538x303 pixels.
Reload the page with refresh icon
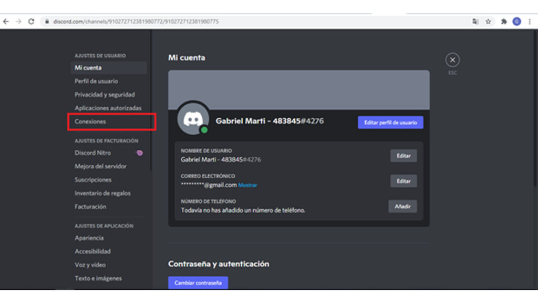pyautogui.click(x=31, y=22)
